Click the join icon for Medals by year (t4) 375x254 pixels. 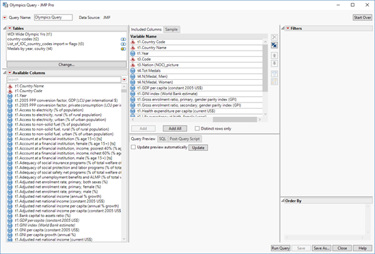[123, 48]
